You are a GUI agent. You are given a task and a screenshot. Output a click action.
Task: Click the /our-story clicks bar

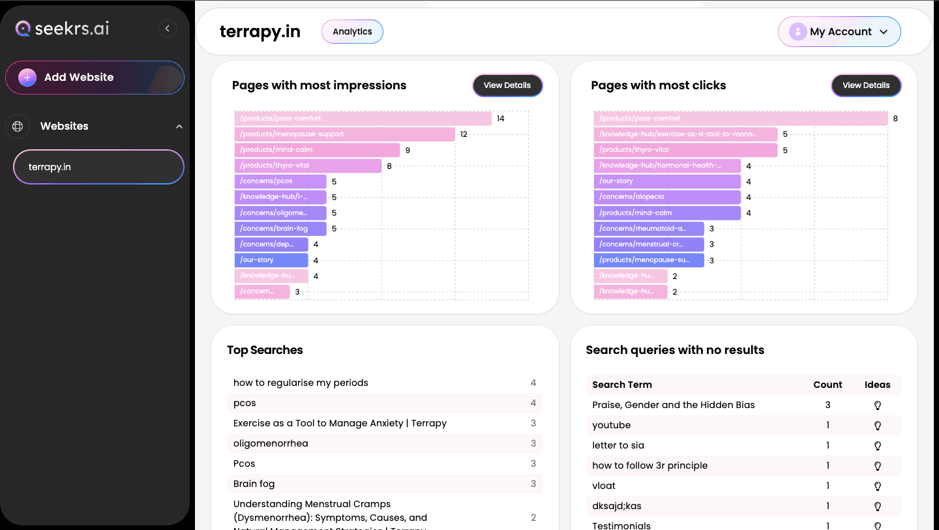[667, 181]
